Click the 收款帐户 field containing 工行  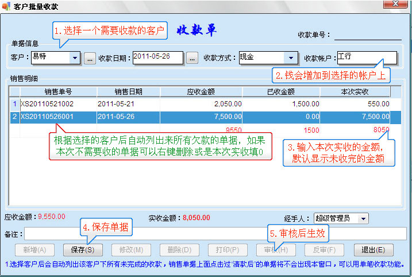(366, 57)
